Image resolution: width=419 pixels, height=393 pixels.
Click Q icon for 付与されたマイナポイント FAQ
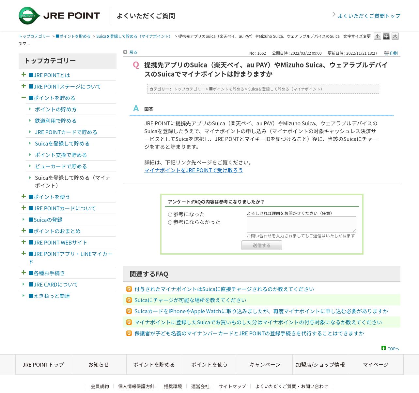click(129, 289)
